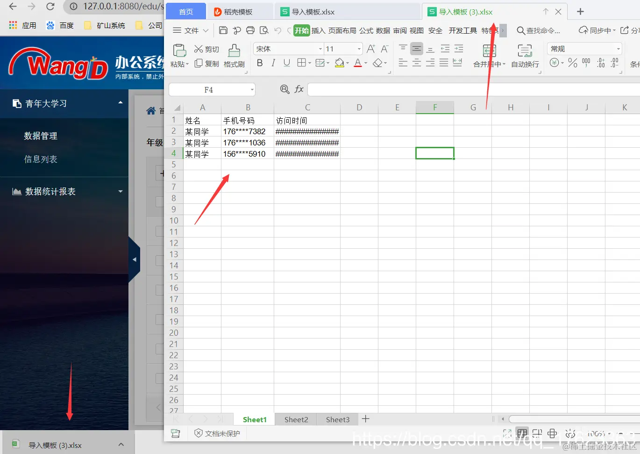
Task: Open the Name Box dropdown showing F4
Action: click(252, 89)
